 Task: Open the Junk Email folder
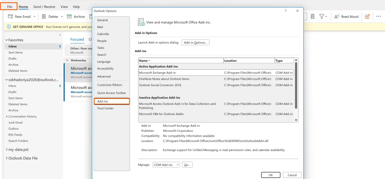click(15, 122)
